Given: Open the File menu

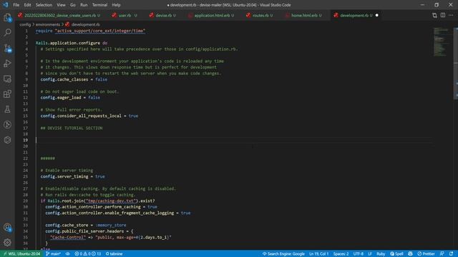Looking at the screenshot, I should coord(16,5).
